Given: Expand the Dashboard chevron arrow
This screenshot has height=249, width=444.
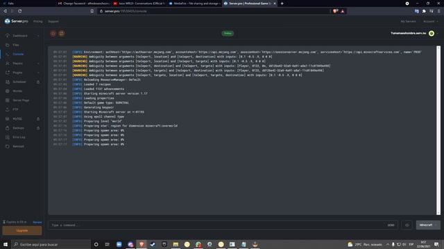Looking at the screenshot, I should pos(38,36).
